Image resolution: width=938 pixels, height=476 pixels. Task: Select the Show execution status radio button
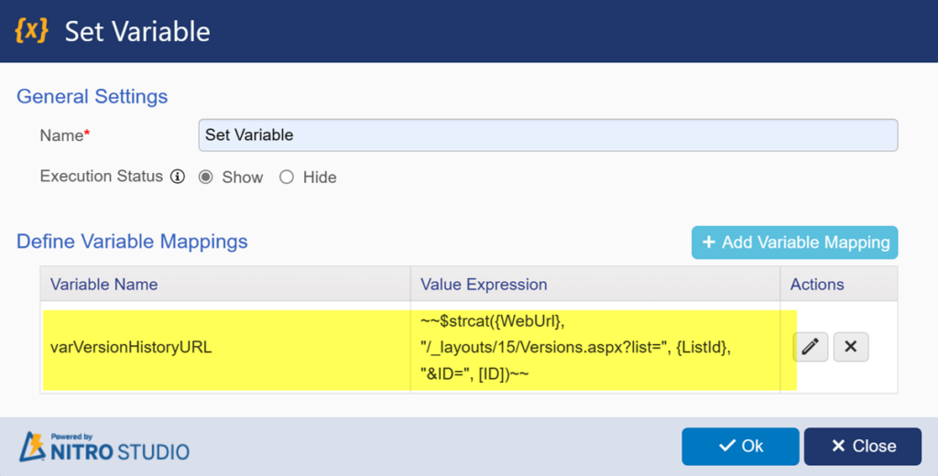[x=206, y=178]
